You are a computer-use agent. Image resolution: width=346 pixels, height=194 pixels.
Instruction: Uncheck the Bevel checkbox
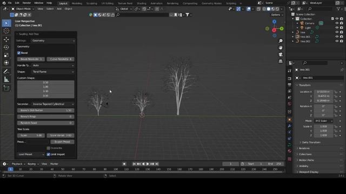click(19, 53)
